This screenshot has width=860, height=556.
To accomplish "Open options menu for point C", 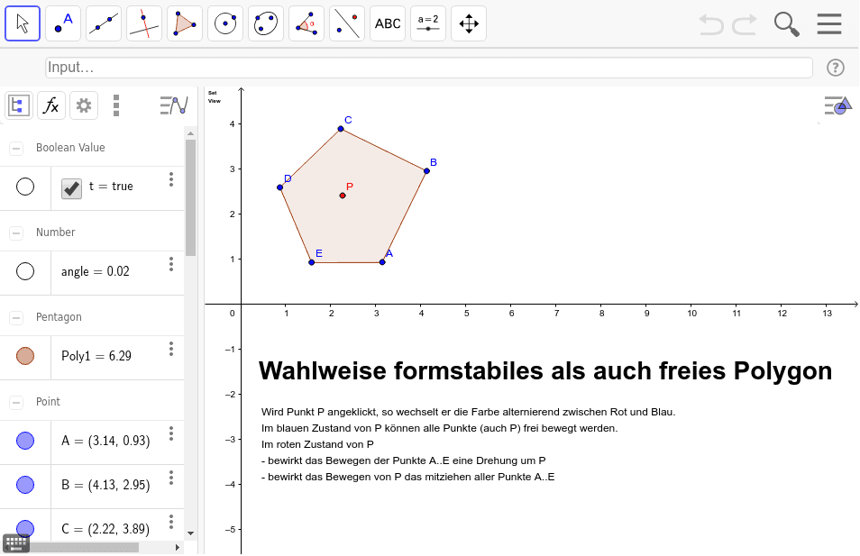I will tap(171, 522).
